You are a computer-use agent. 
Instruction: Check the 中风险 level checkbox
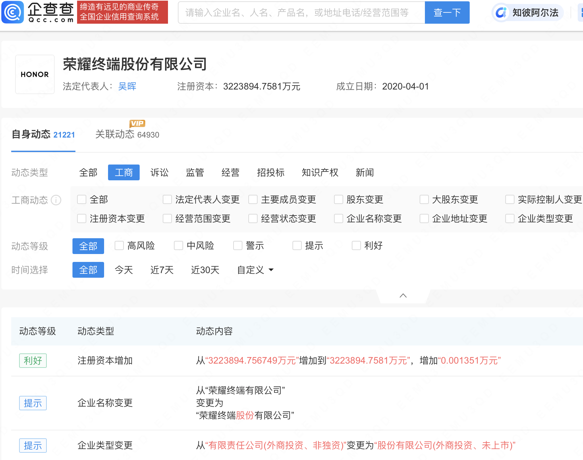tap(179, 245)
